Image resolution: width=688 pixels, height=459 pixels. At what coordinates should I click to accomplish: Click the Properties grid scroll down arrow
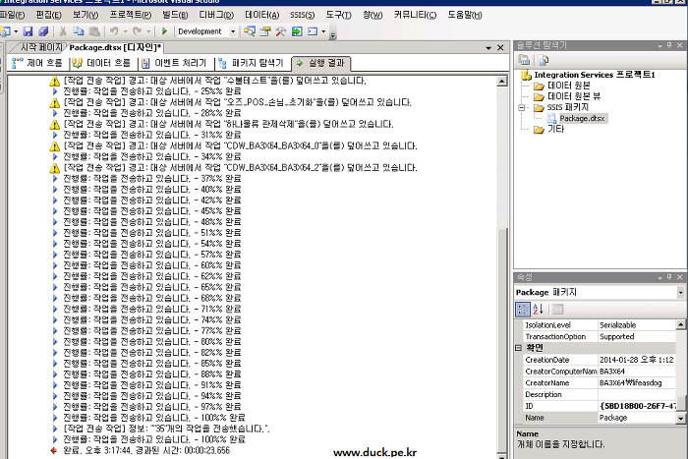tap(680, 419)
